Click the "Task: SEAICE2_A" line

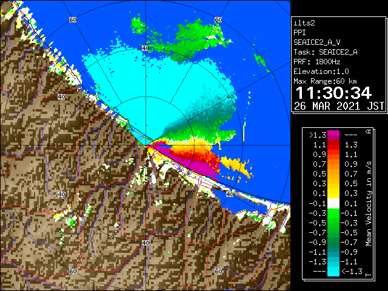[x=326, y=52]
